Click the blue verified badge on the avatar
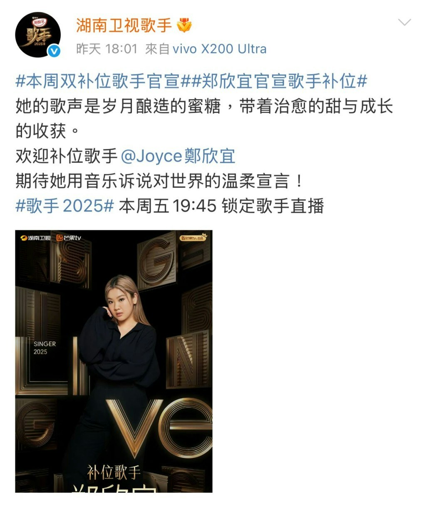426x505 pixels. coord(54,51)
